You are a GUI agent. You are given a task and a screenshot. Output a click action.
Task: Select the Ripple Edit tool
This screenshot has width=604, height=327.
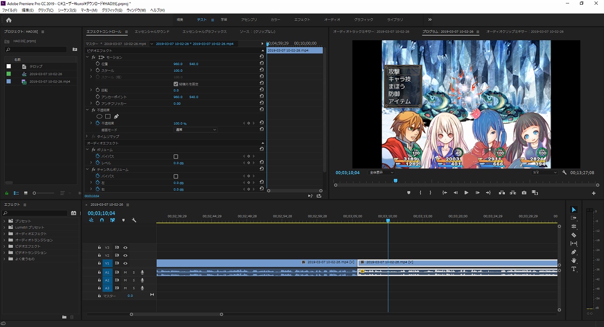574,226
